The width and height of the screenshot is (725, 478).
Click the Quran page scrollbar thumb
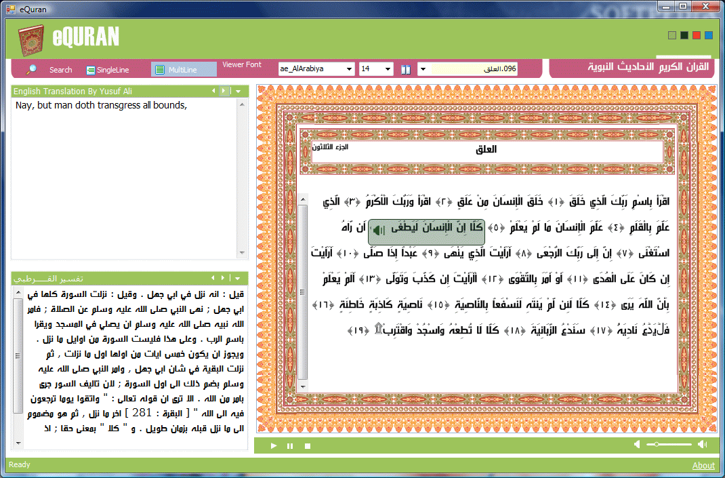pyautogui.click(x=303, y=292)
